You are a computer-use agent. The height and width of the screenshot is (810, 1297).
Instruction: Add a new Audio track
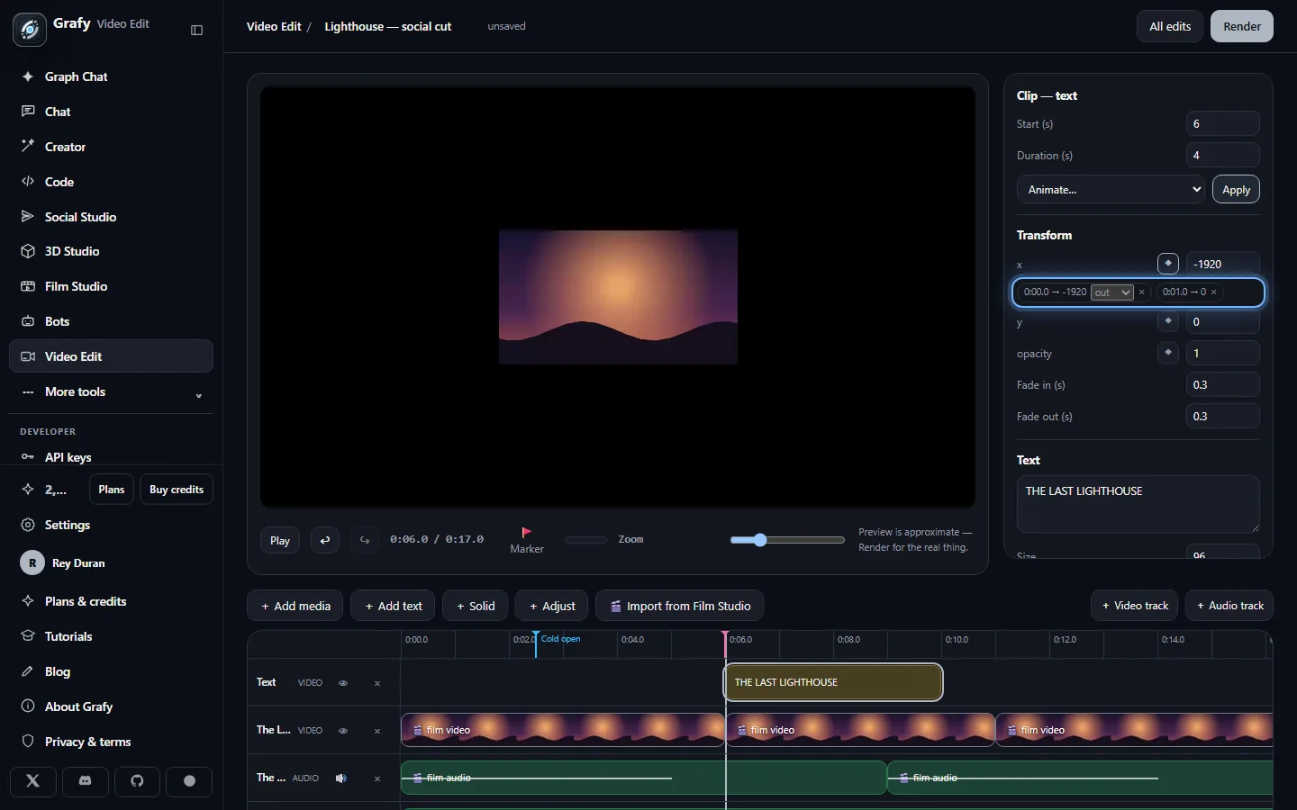point(1229,606)
